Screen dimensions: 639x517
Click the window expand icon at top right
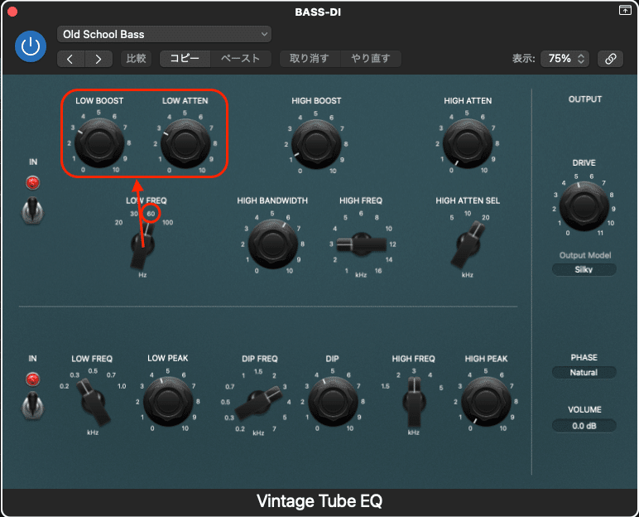coord(625,10)
